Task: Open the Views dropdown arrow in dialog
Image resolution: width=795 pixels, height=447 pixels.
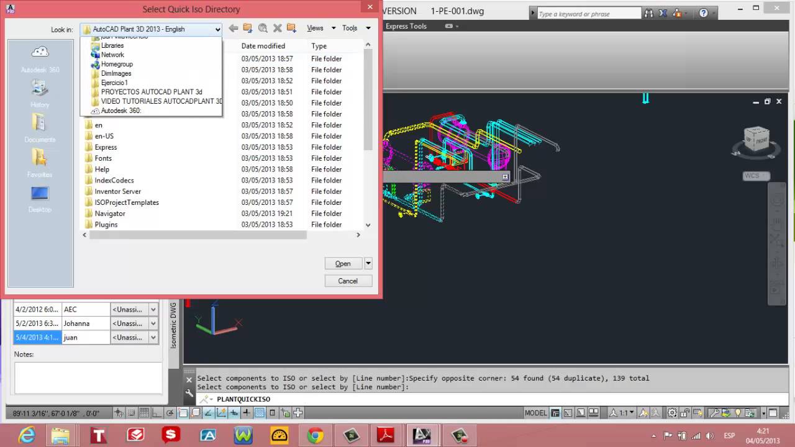Action: (334, 28)
